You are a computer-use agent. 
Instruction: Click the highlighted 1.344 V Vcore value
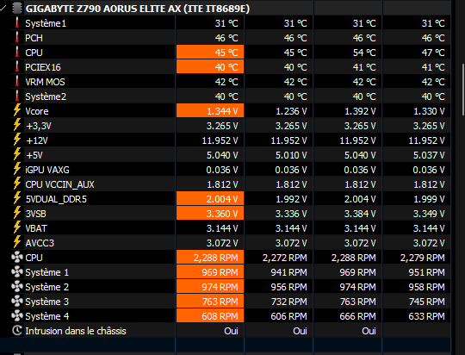pos(210,111)
